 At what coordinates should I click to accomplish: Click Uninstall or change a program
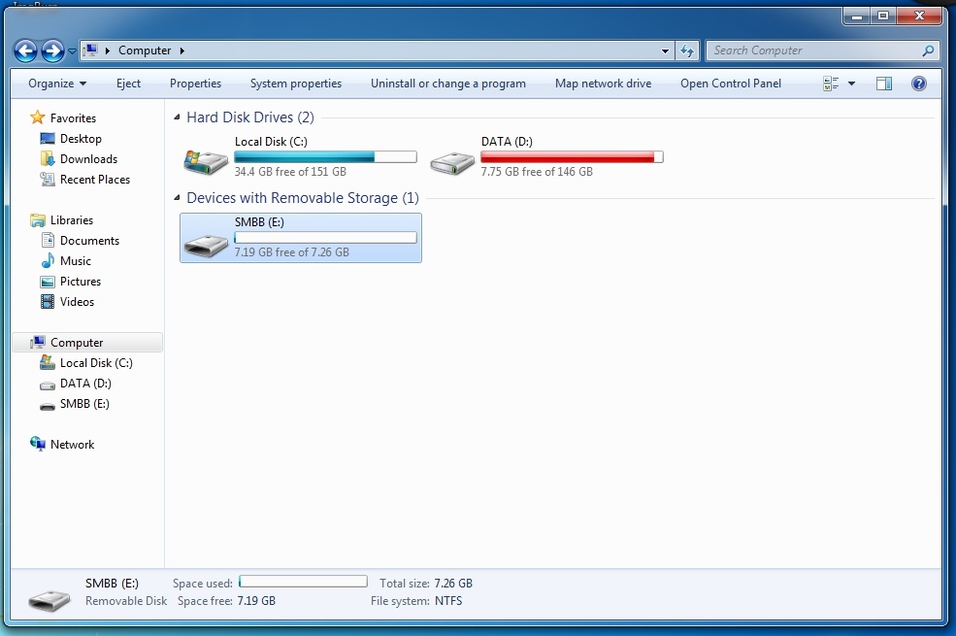[x=448, y=84]
